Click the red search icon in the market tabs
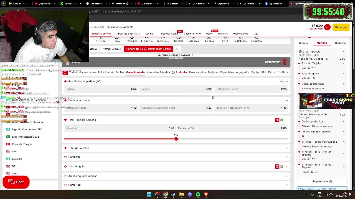This screenshot has height=199, width=355. pos(65,73)
